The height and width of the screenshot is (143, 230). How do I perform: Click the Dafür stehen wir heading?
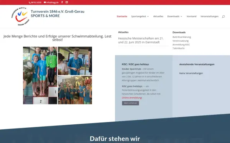pos(115,139)
